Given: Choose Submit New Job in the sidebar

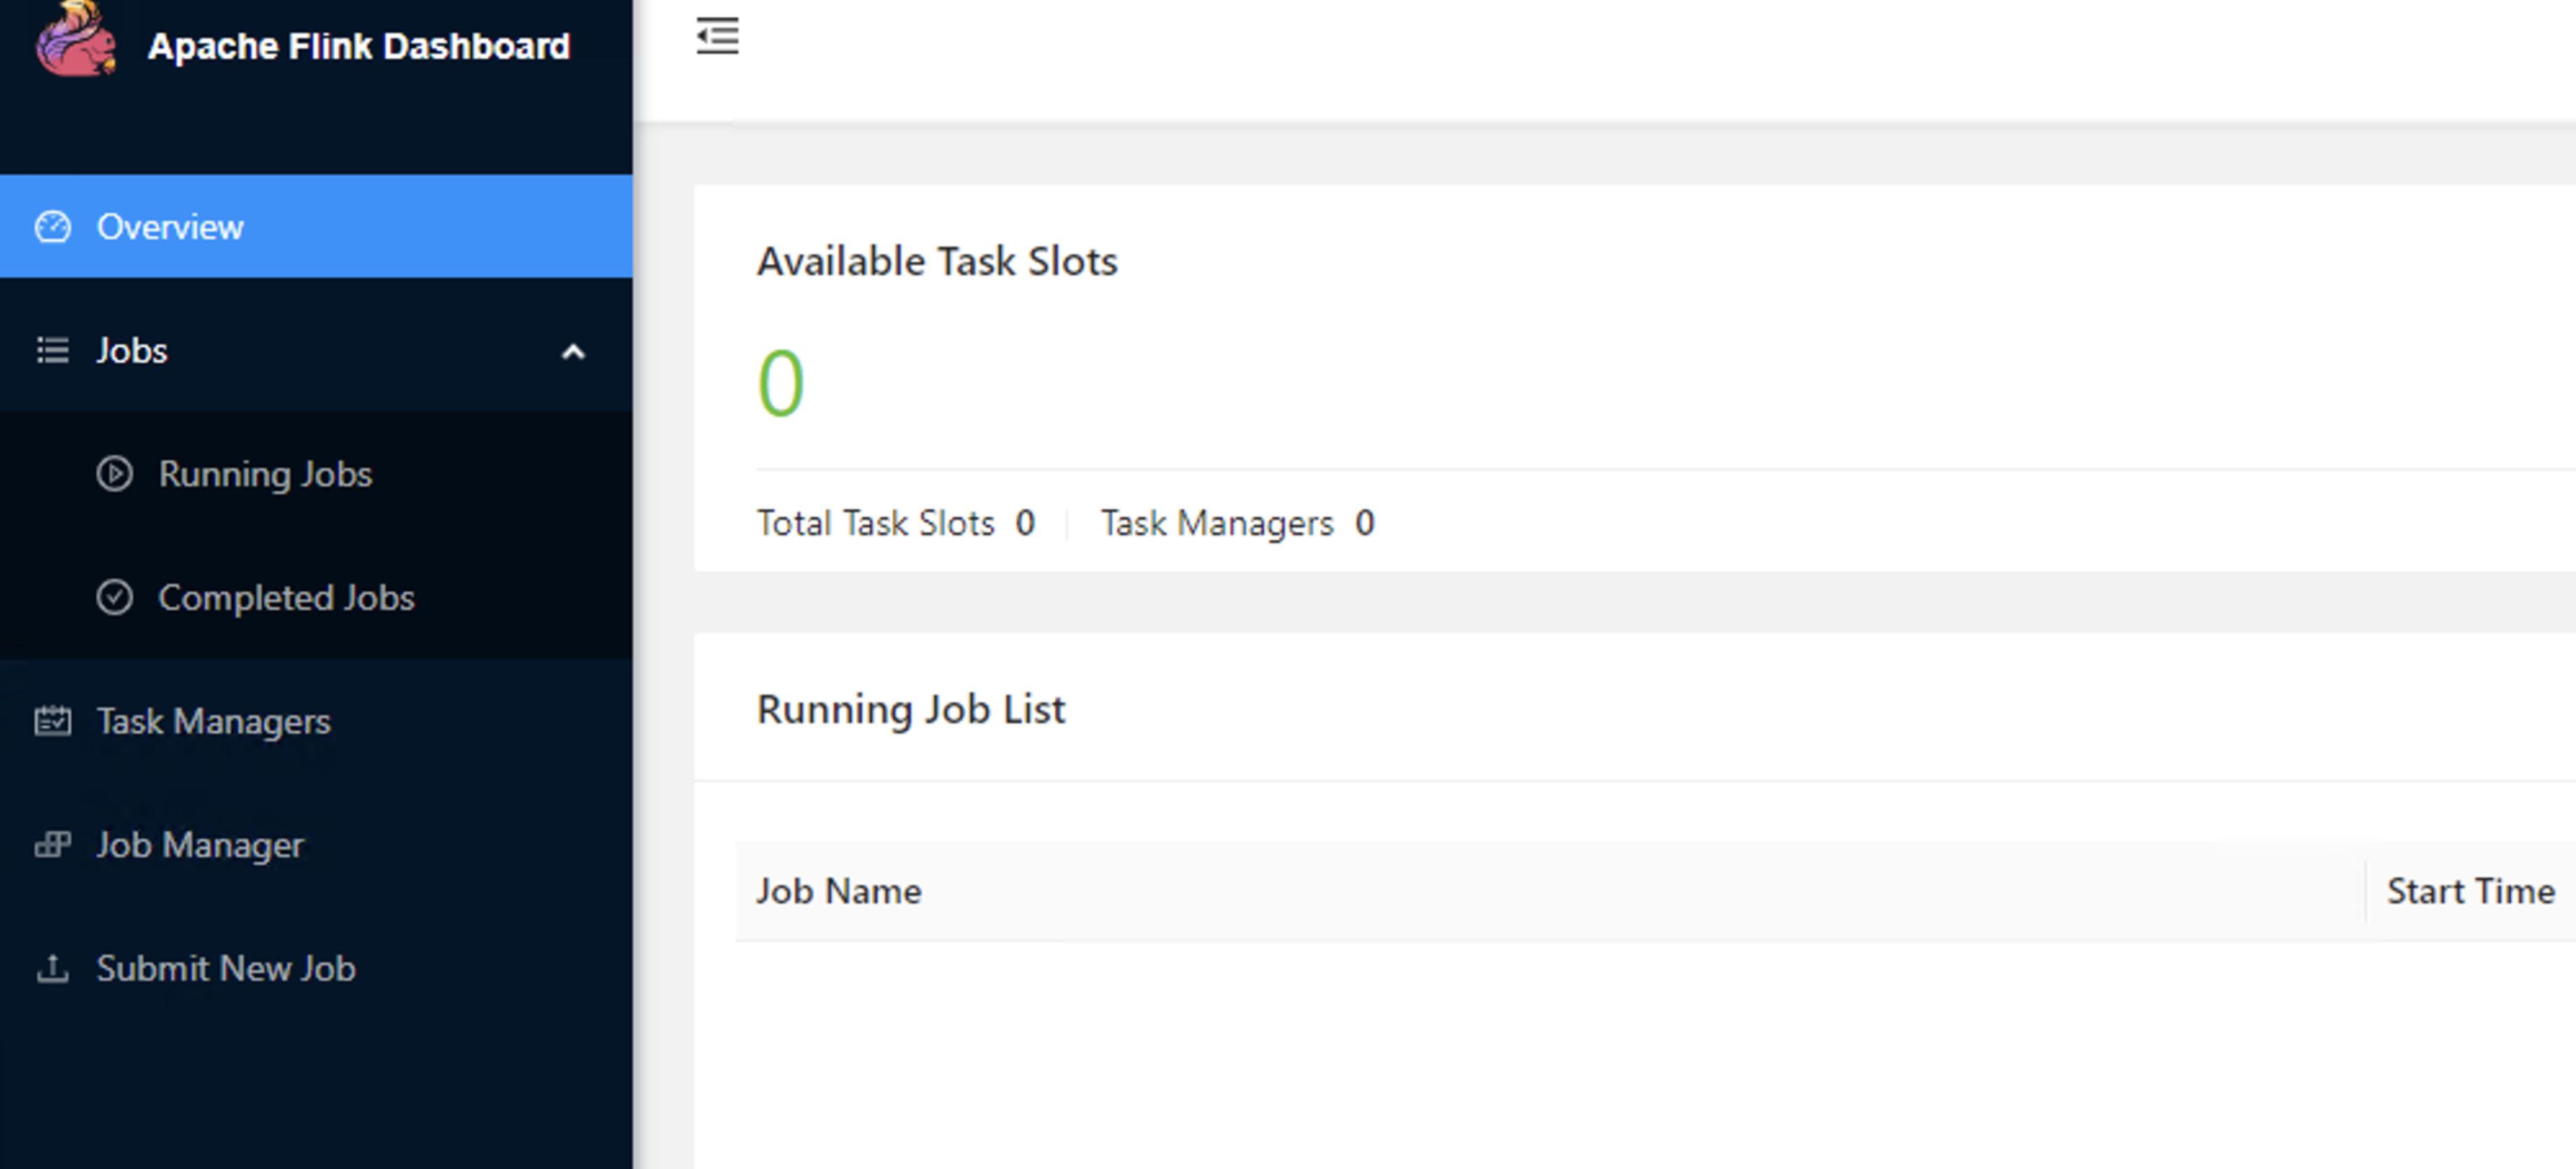Looking at the screenshot, I should [226, 968].
